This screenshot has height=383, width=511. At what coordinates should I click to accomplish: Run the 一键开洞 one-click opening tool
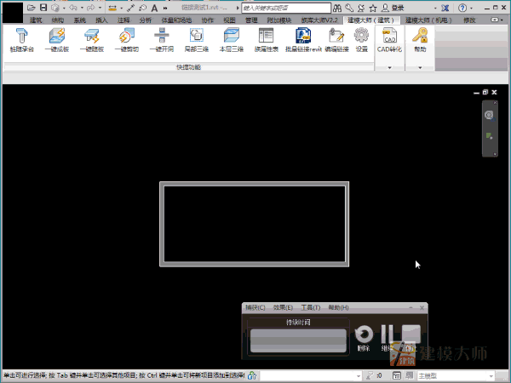tap(162, 40)
